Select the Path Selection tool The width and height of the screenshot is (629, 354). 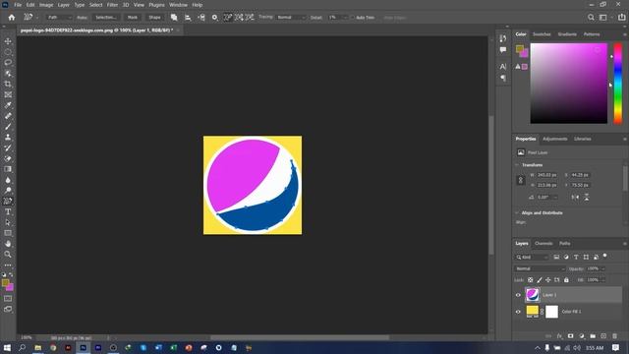(8, 222)
